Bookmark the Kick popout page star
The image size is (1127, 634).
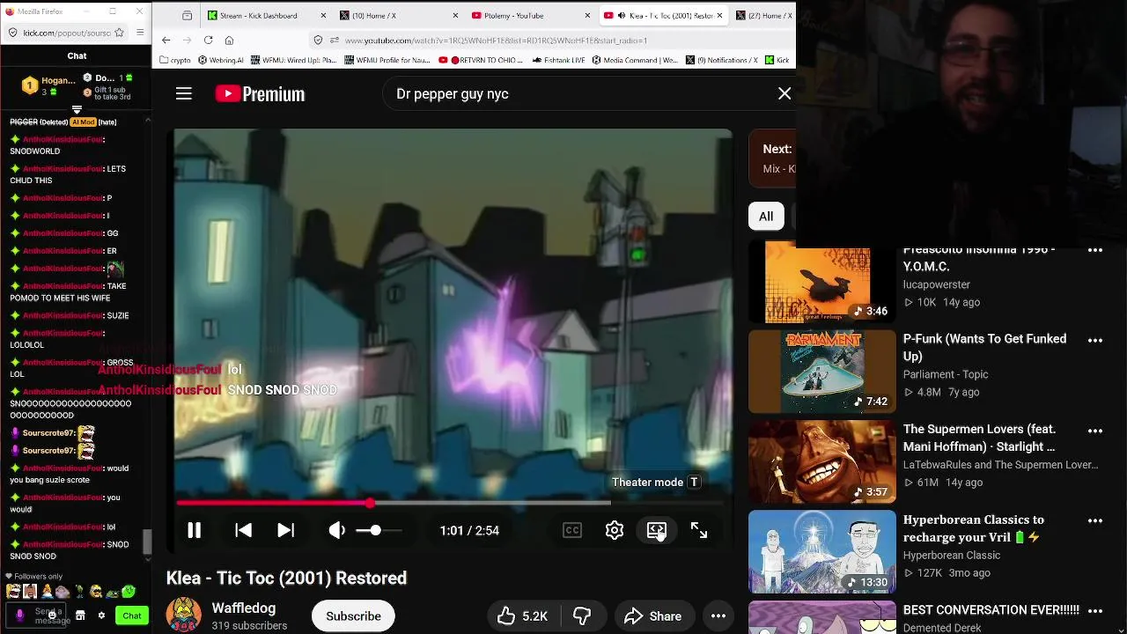pyautogui.click(x=121, y=33)
